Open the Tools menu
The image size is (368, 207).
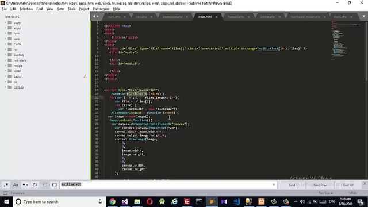(x=71, y=9)
